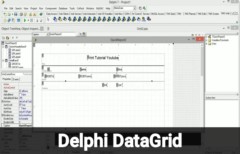The image size is (240, 154).
Task: Click the New items toolbar icon
Action: pos(5,14)
